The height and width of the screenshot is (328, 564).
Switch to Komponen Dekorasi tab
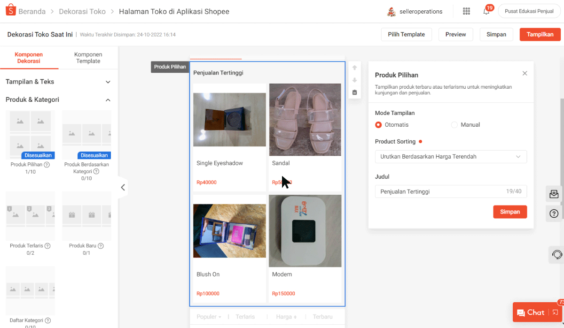click(29, 58)
